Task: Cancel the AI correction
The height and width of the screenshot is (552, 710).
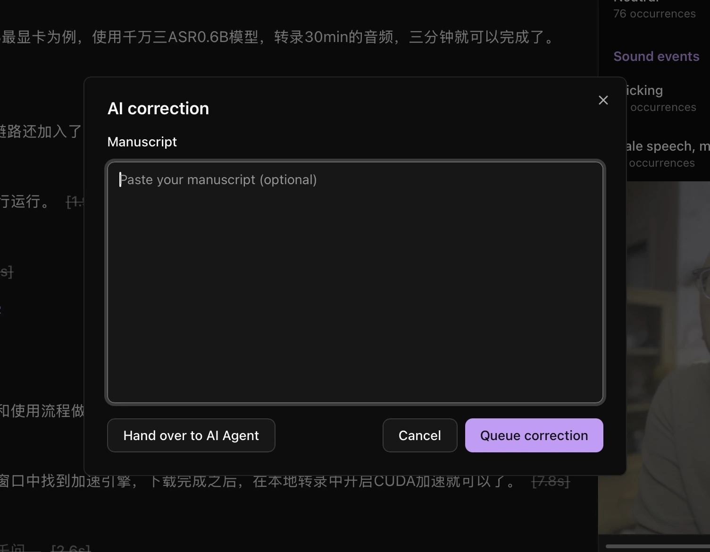Action: 420,435
